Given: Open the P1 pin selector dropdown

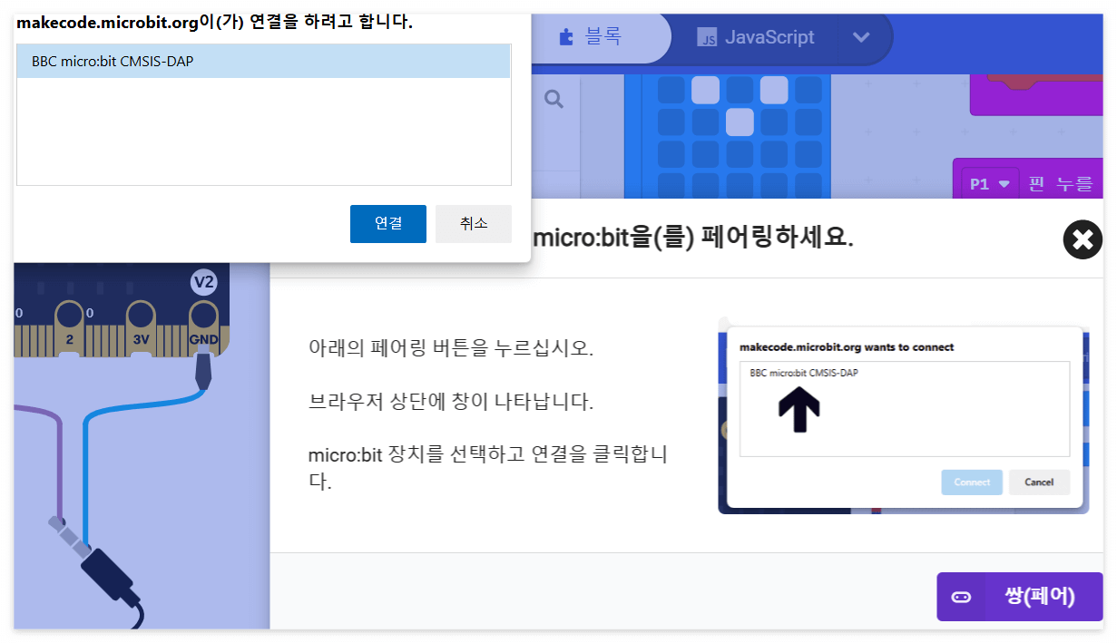Looking at the screenshot, I should coord(988,181).
